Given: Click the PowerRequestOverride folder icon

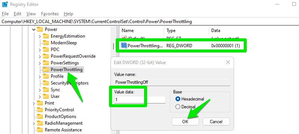Looking at the screenshot, I should [x=46, y=56].
